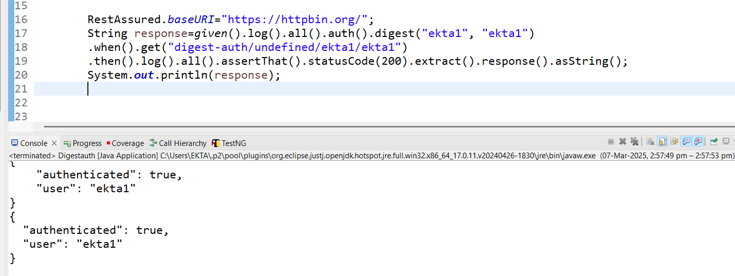Viewport: 735px width, 276px height.
Task: Click the TestNG tab icon
Action: [216, 143]
